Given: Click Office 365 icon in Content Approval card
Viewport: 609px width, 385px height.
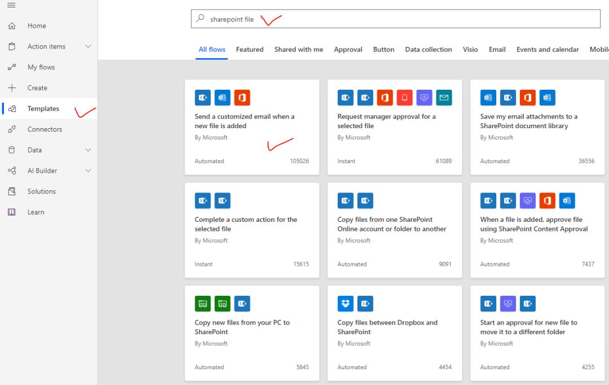Looking at the screenshot, I should (x=547, y=200).
